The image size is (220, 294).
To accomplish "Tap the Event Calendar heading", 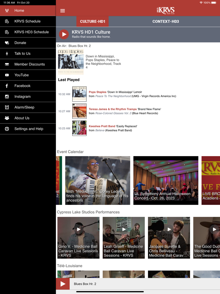I will pyautogui.click(x=70, y=152).
